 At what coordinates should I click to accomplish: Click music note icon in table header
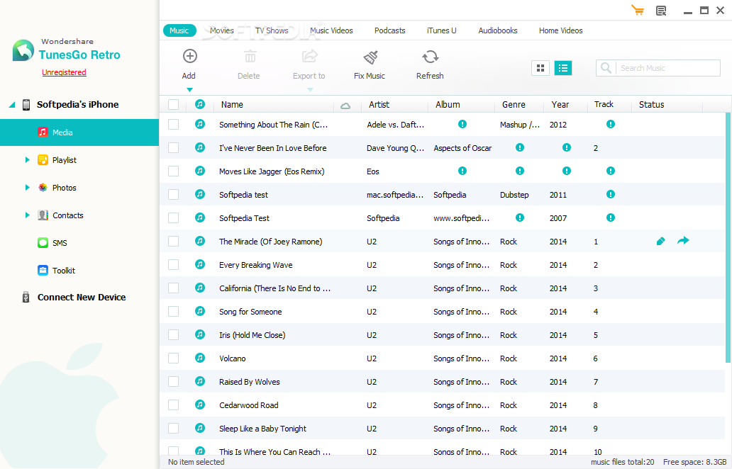[200, 104]
